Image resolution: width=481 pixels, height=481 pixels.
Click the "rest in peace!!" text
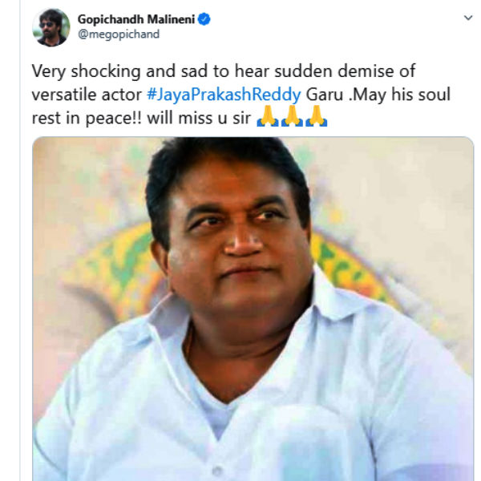point(87,118)
